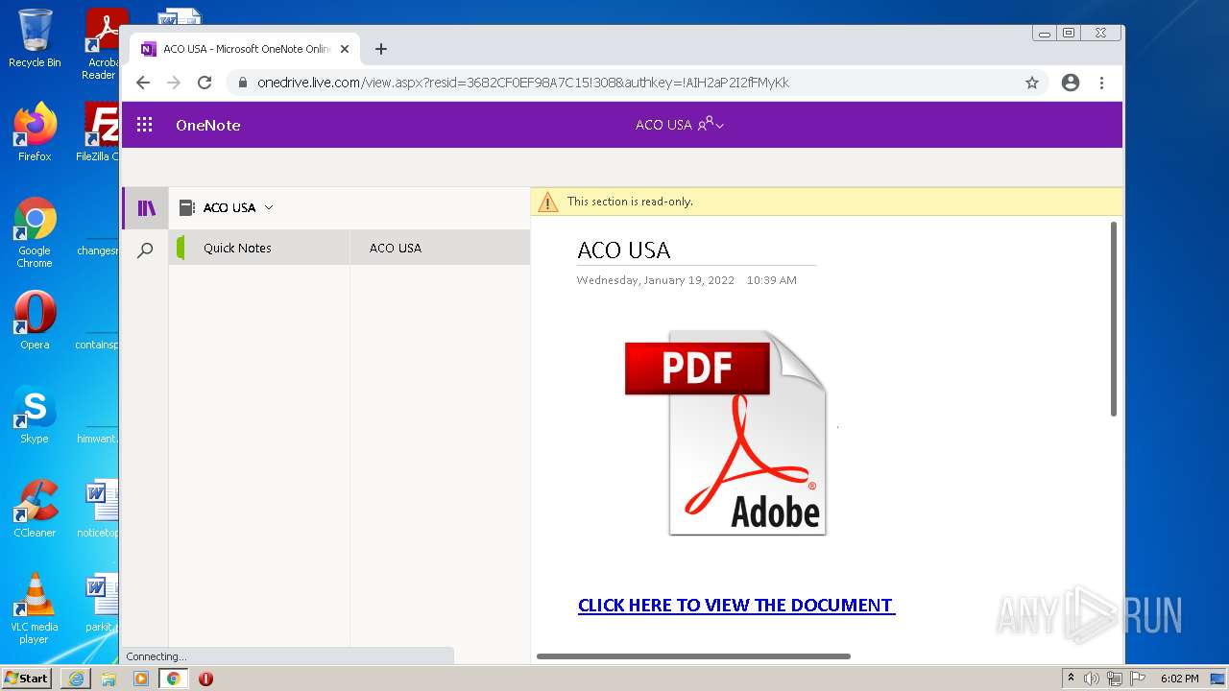
Task: Launch Firefox from the desktop
Action: [x=35, y=132]
